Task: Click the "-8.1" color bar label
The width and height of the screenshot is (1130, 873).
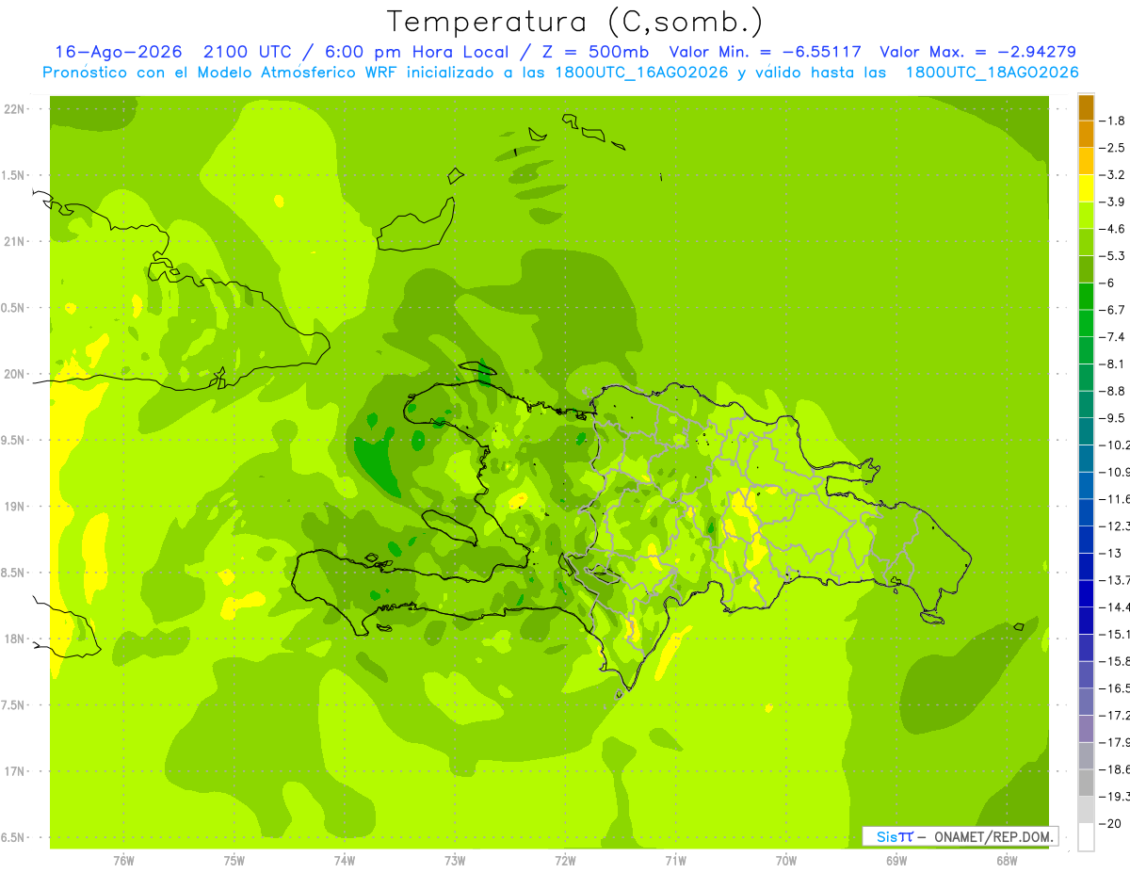Action: pyautogui.click(x=1112, y=364)
